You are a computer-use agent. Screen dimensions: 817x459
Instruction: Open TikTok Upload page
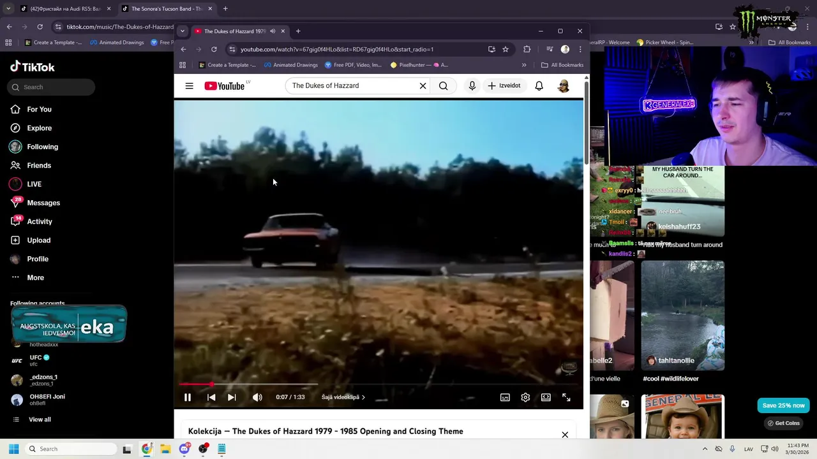[x=38, y=240]
